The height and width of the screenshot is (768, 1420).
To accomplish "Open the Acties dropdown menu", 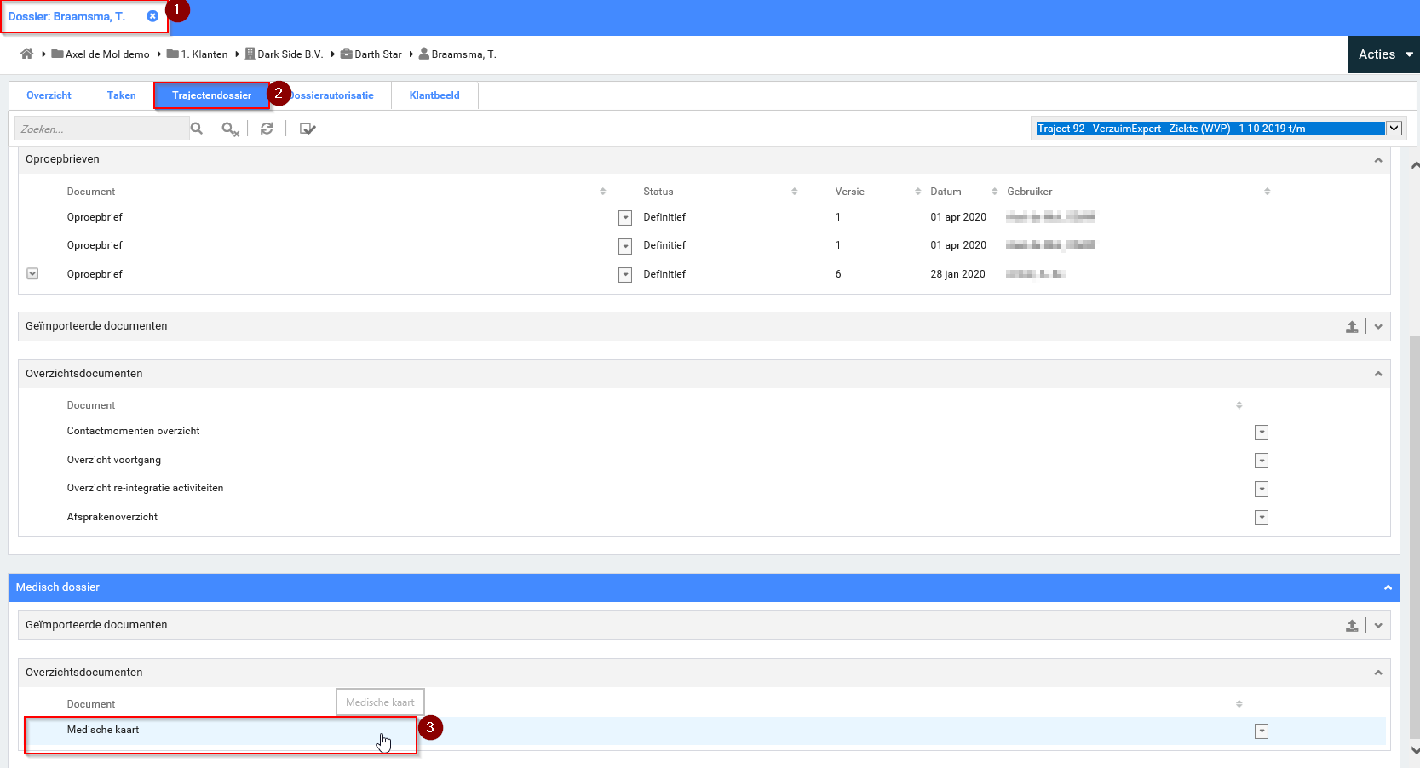I will pyautogui.click(x=1384, y=54).
